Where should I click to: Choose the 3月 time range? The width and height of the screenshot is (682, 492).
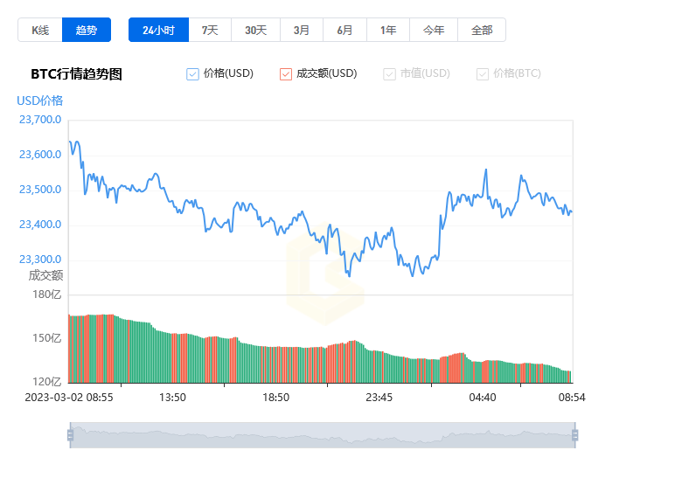click(302, 30)
